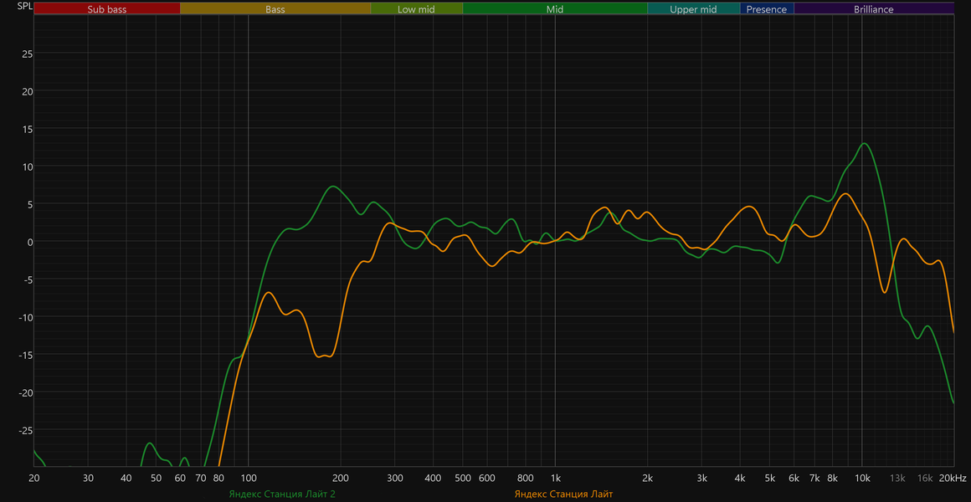
Task: Click the green curve peak near 10k
Action: (x=865, y=144)
